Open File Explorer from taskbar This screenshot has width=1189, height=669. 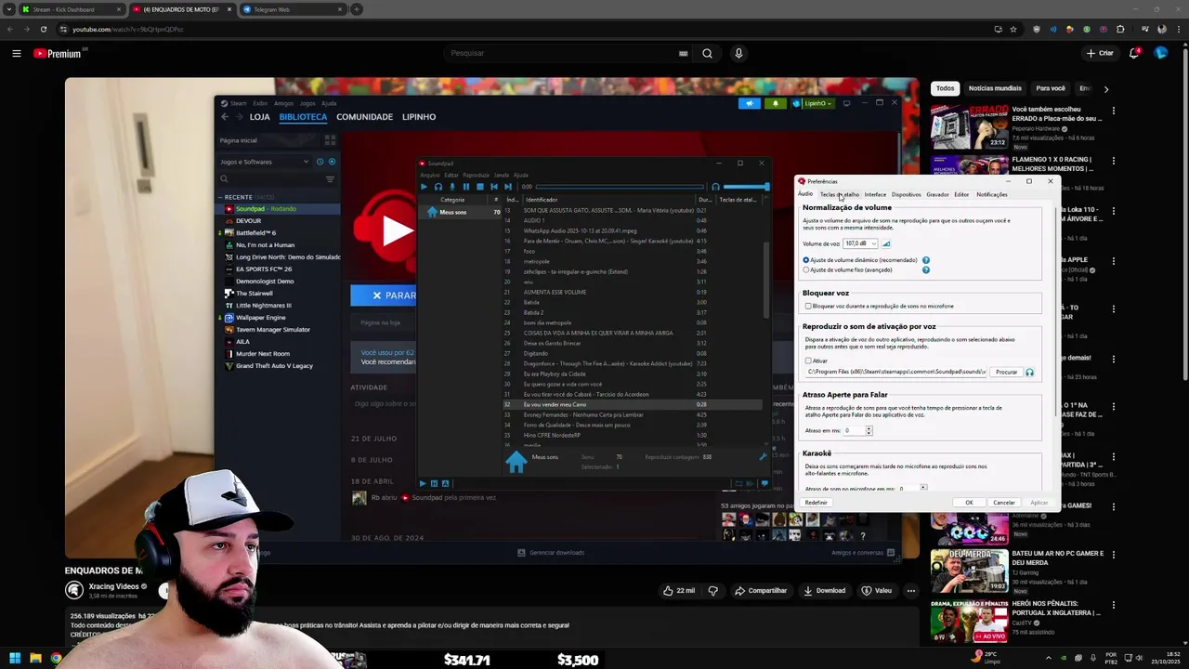(35, 659)
